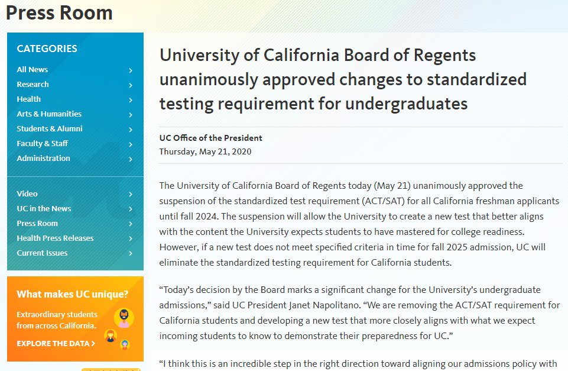Click the arrow icon next to Health
Screen dimensions: 568x371
pyautogui.click(x=131, y=100)
